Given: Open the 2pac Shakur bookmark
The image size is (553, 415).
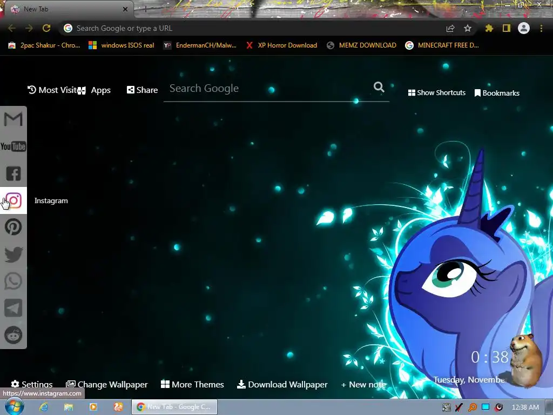Looking at the screenshot, I should coord(44,45).
